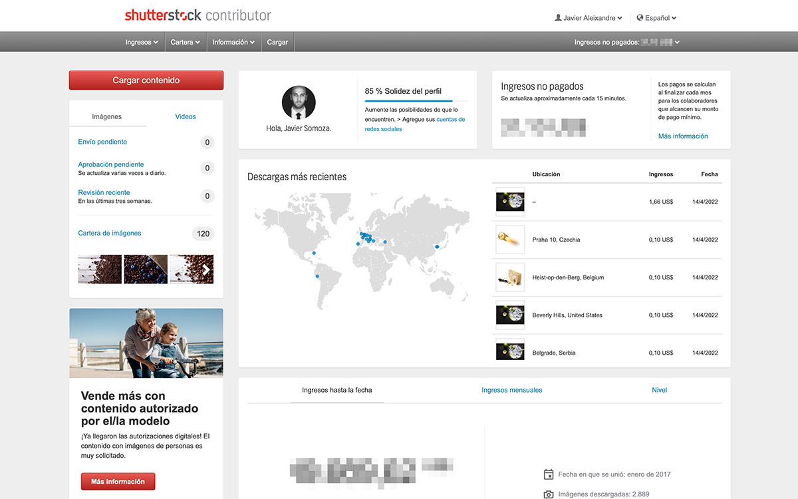Open the Información dropdown in navigation
Viewport: 798px width, 499px height.
point(233,42)
